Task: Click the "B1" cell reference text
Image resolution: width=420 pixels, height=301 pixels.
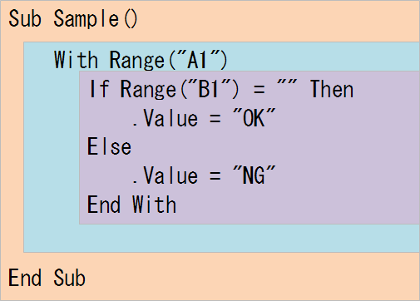Action: pos(209,89)
